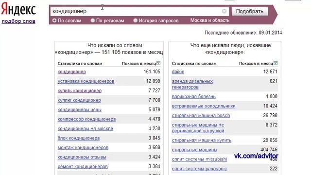Open the 'кондиционеры цены' link

(x=79, y=110)
